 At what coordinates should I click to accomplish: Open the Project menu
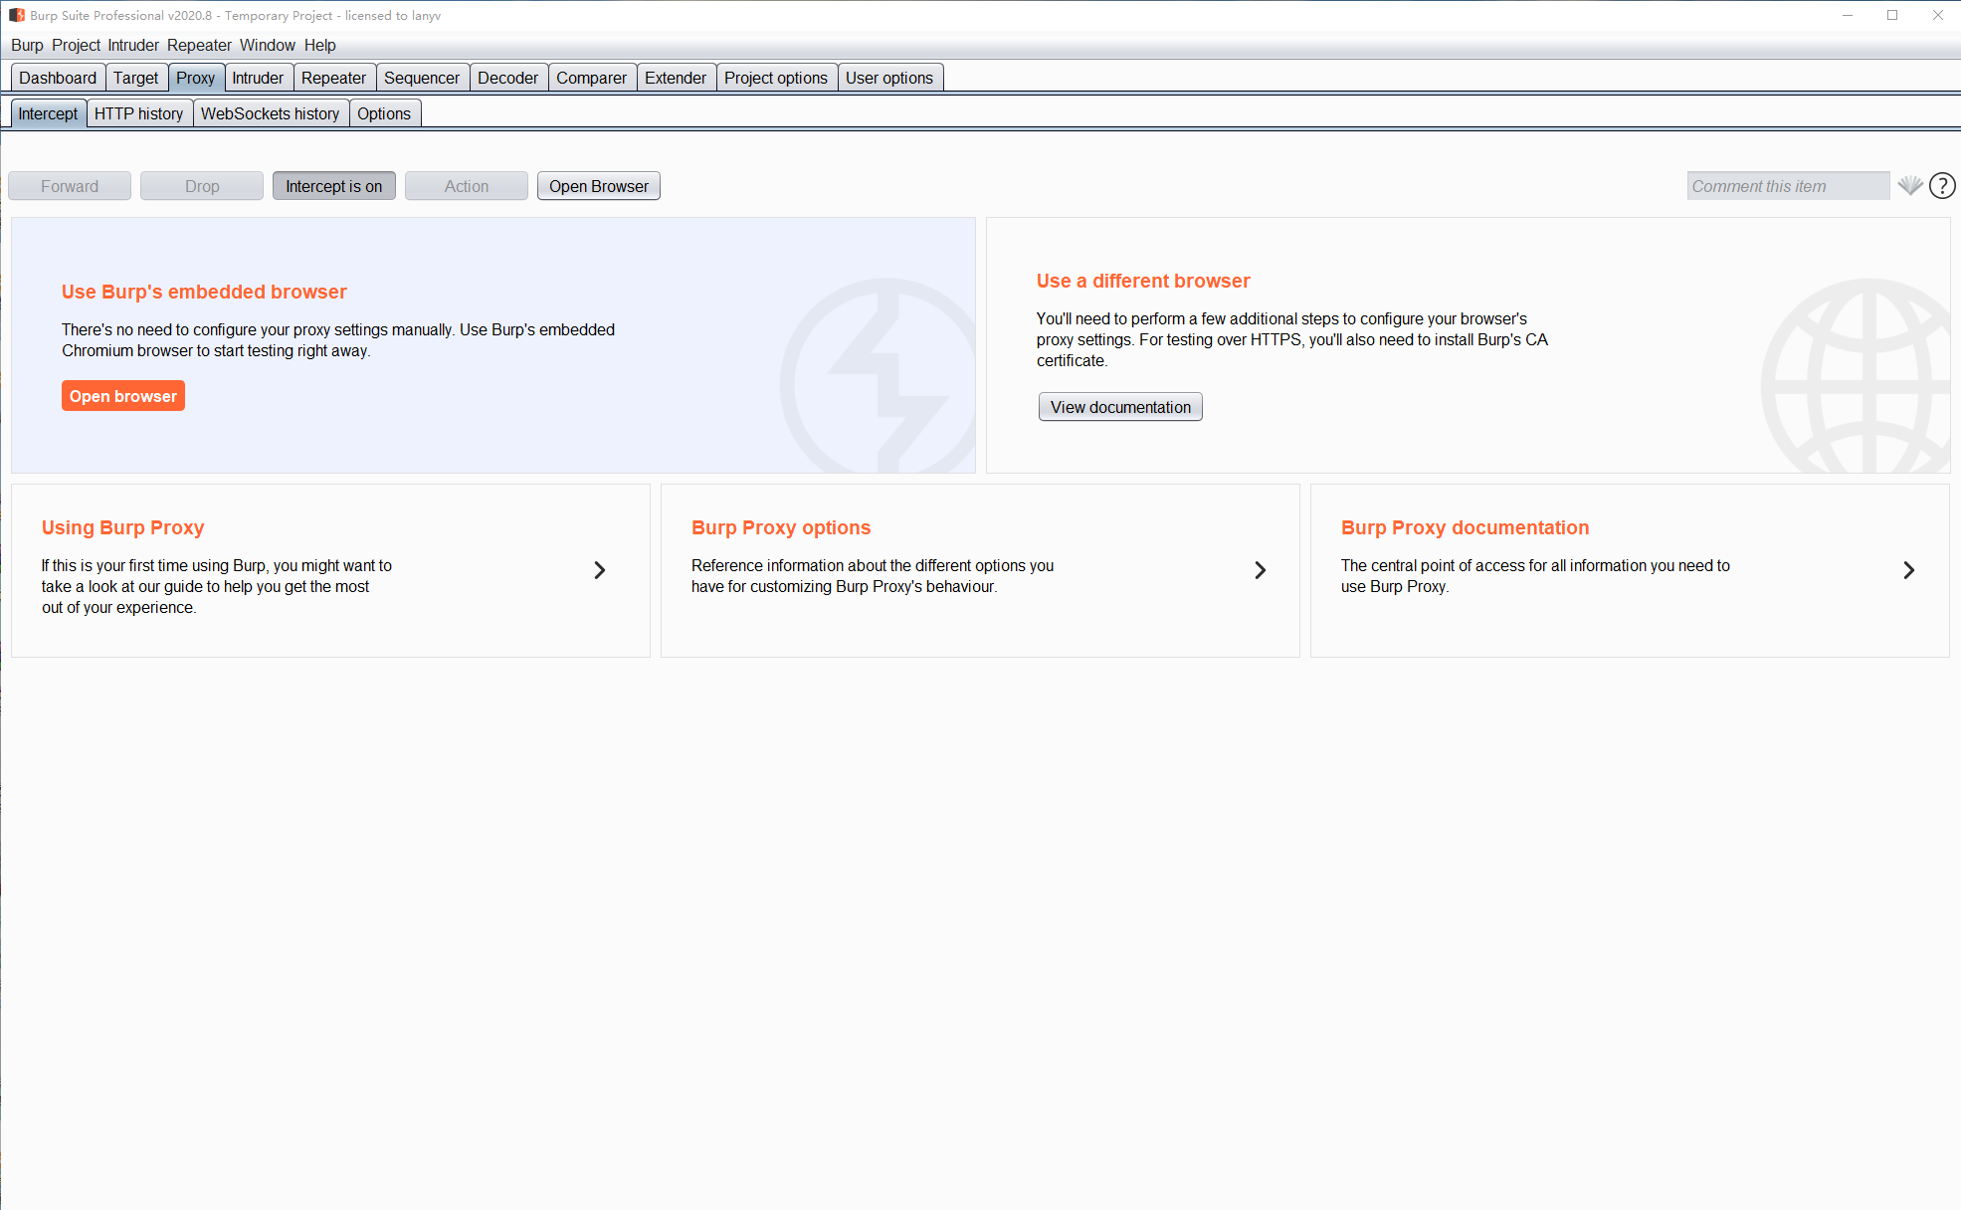76,45
